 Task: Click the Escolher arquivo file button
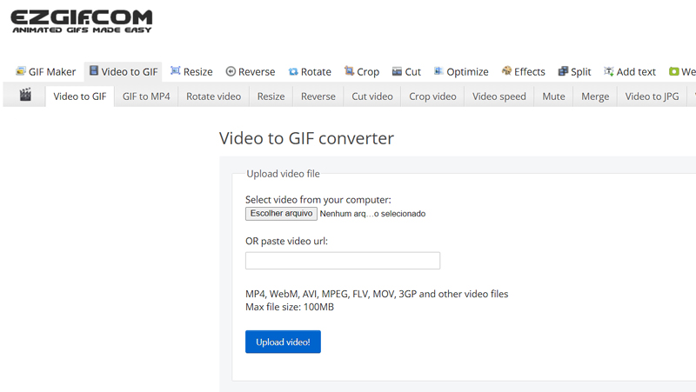pos(281,214)
